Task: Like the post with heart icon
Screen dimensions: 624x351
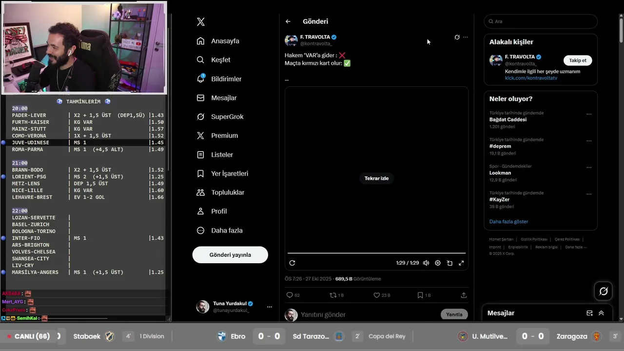Action: coord(376,295)
